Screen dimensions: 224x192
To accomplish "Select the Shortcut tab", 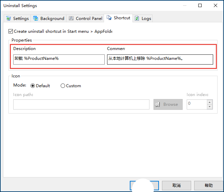I will pos(118,18).
